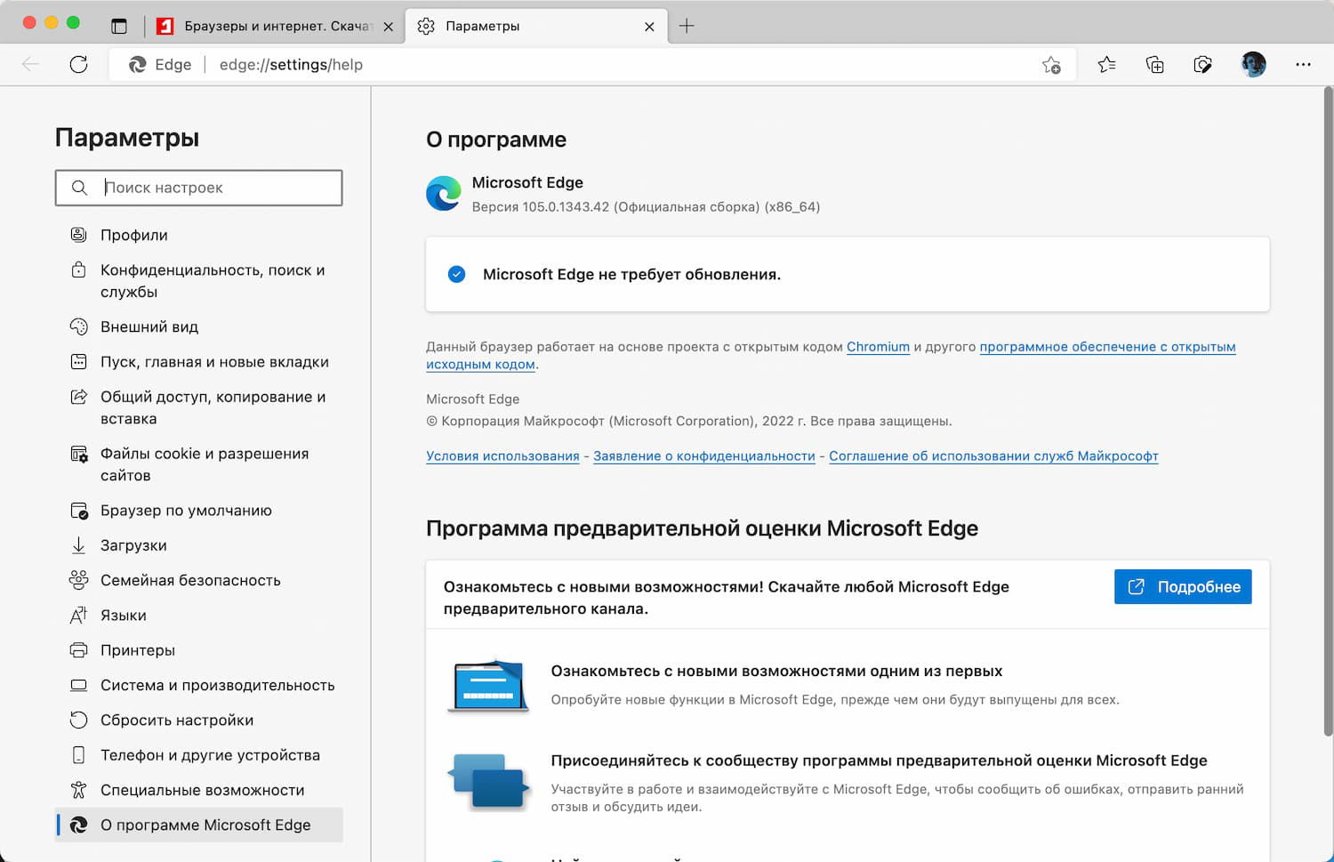The height and width of the screenshot is (862, 1334).
Task: Open the three-dot Settings and more menu
Action: (x=1303, y=64)
